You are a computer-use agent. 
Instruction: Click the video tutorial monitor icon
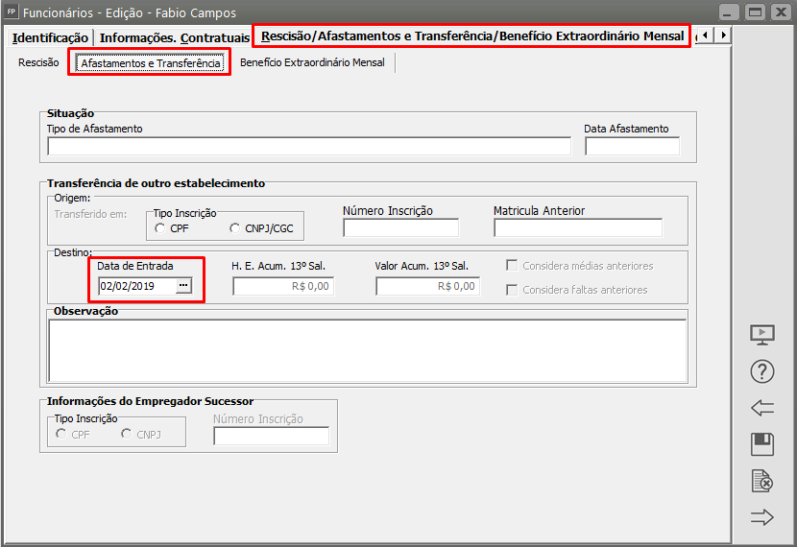[x=761, y=335]
